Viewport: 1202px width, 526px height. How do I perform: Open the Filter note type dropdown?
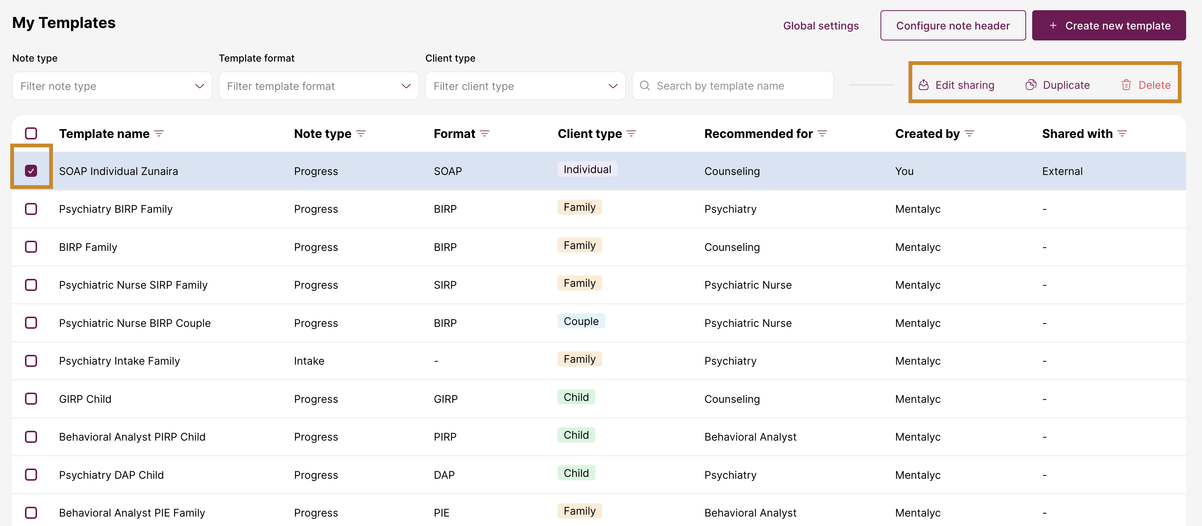point(112,86)
